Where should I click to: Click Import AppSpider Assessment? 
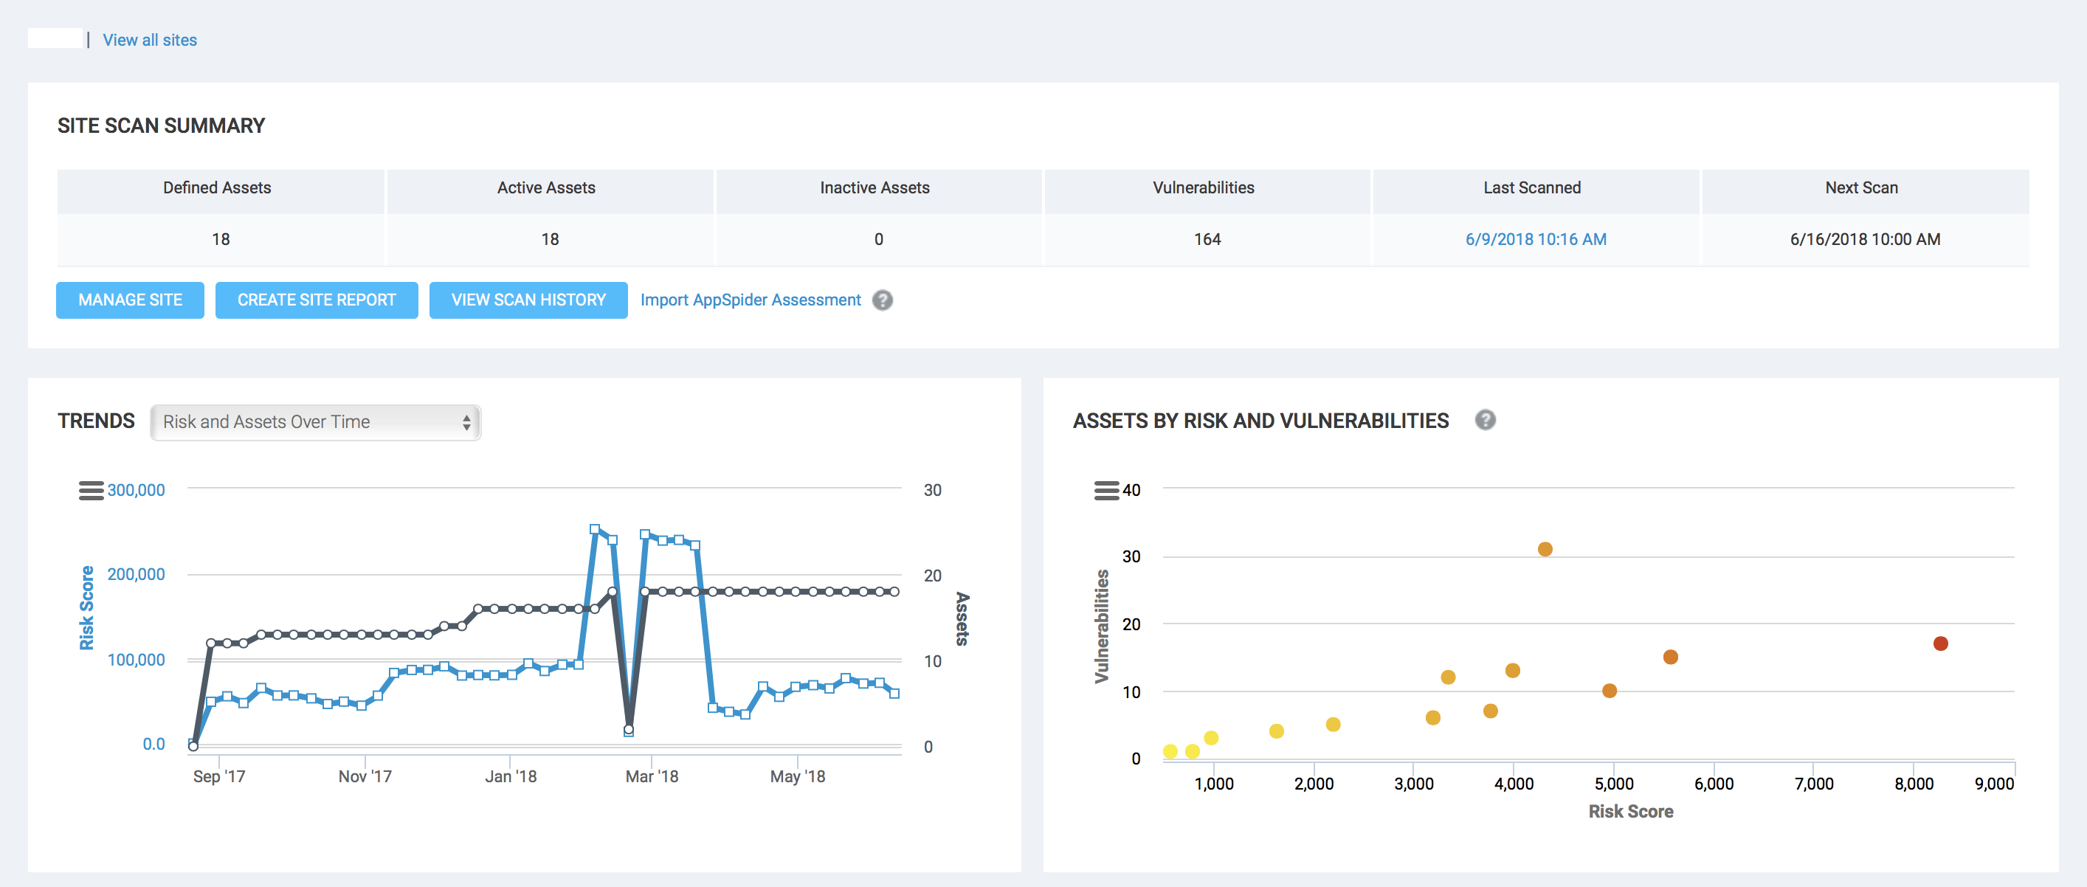pyautogui.click(x=751, y=300)
